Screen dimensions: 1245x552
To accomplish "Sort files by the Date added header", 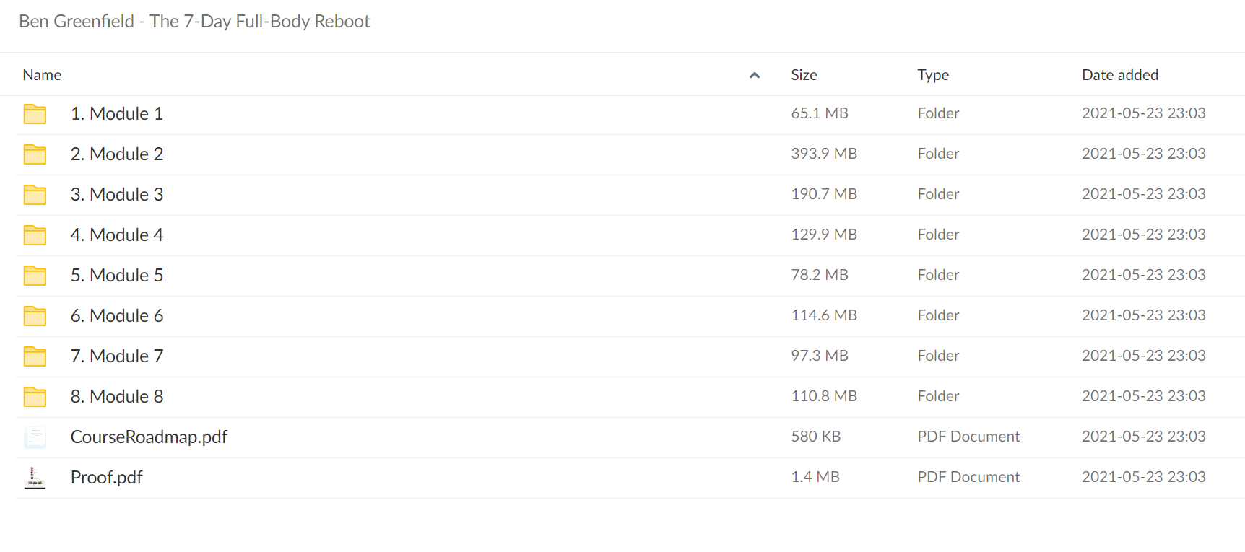I will point(1120,75).
